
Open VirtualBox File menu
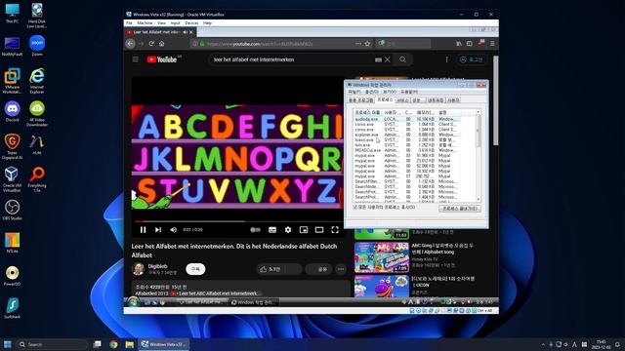[x=129, y=23]
